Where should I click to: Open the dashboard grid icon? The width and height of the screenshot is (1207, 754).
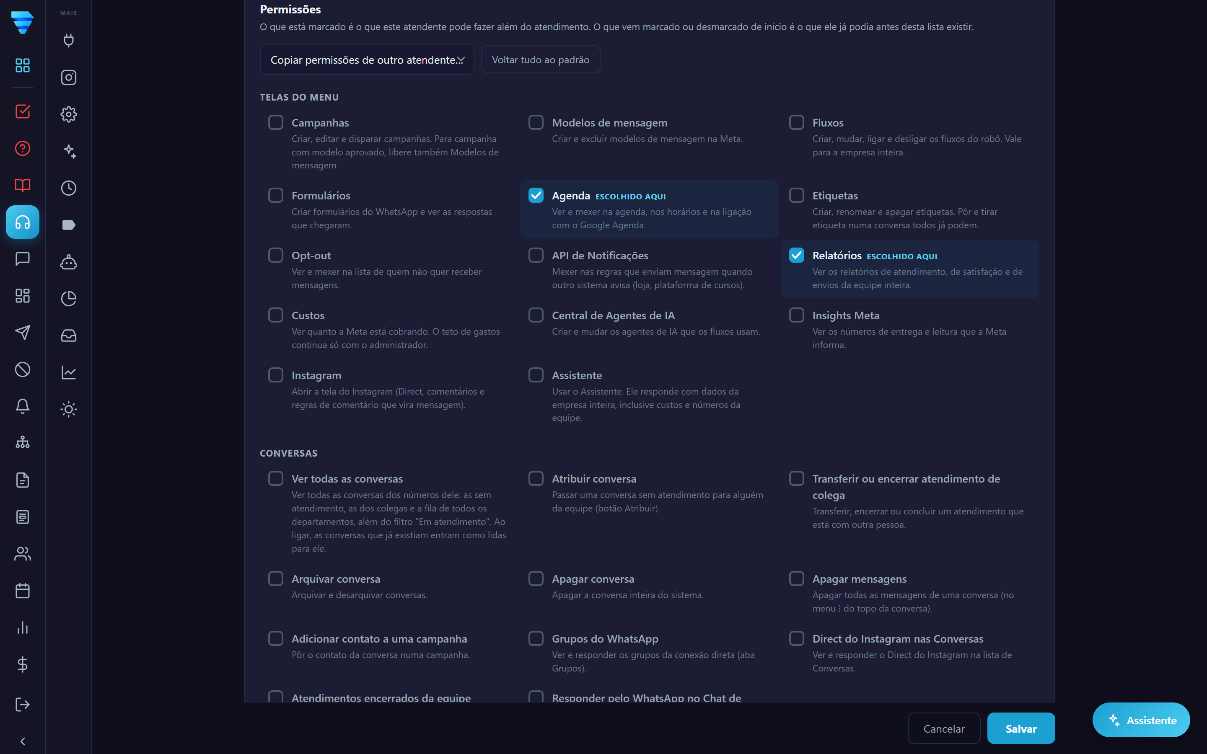(x=23, y=65)
